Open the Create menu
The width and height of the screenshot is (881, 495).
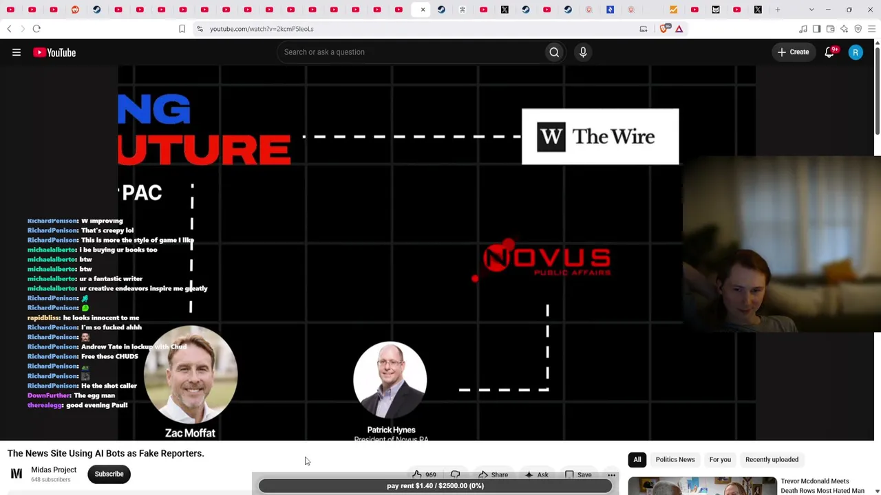point(794,52)
